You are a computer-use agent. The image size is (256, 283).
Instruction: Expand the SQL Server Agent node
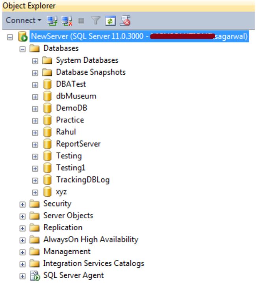pos(22,276)
